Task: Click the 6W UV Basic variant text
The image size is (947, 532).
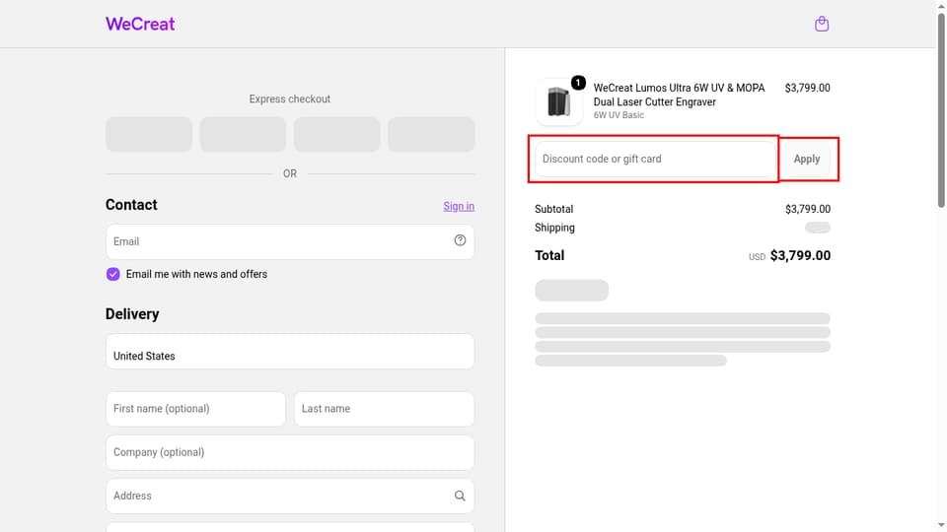Action: coord(619,115)
